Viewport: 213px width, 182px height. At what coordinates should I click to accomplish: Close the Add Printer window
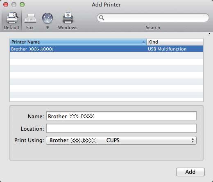click(x=6, y=5)
